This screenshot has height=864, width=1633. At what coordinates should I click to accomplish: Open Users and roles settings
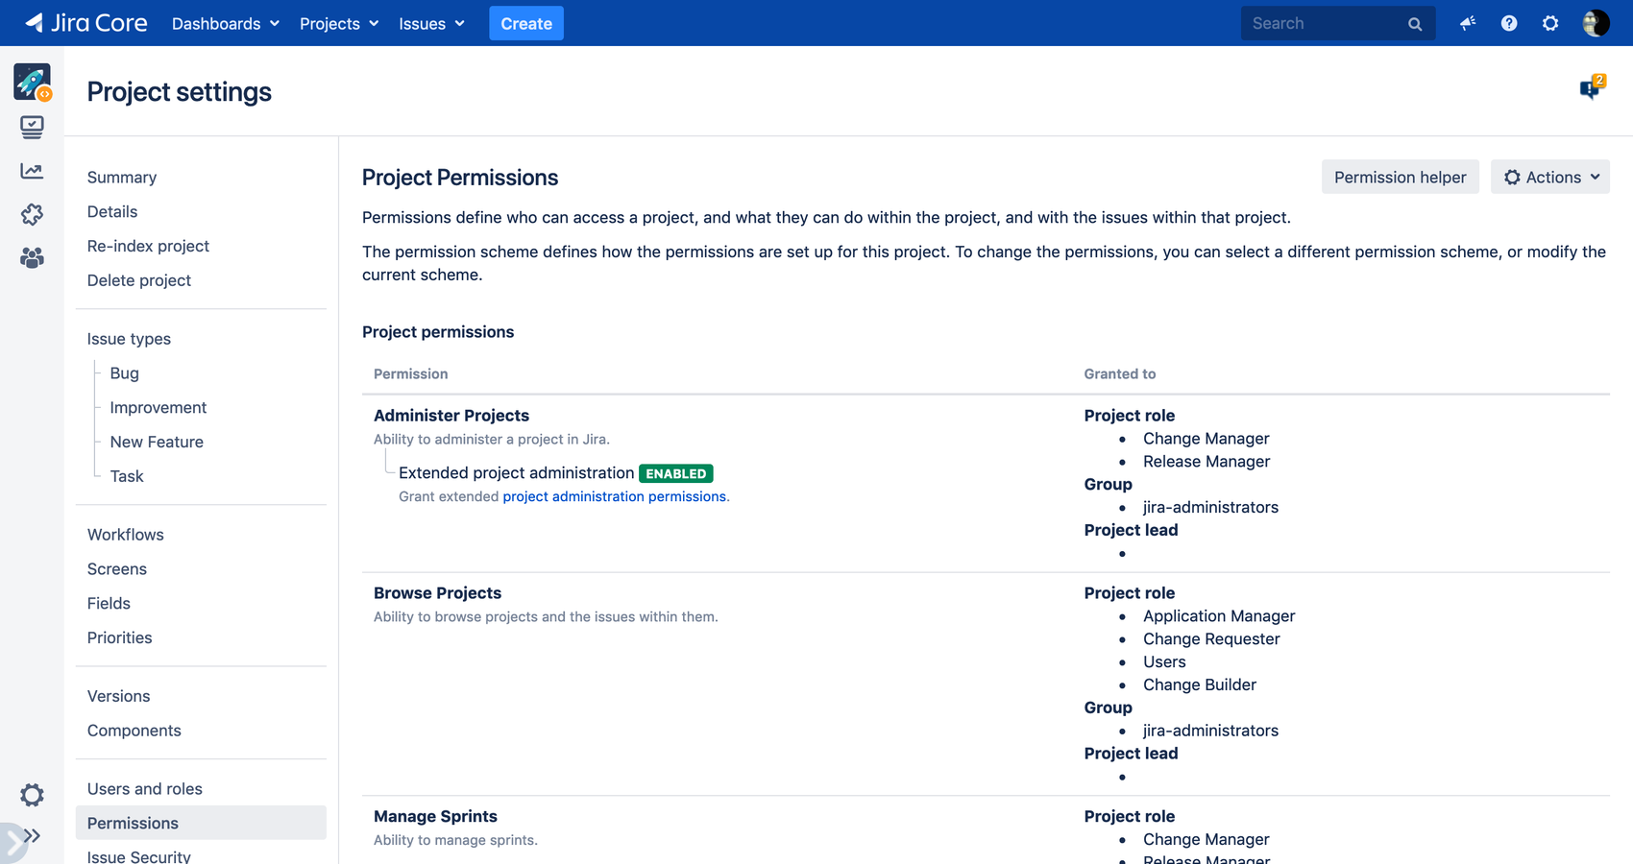[x=145, y=789]
